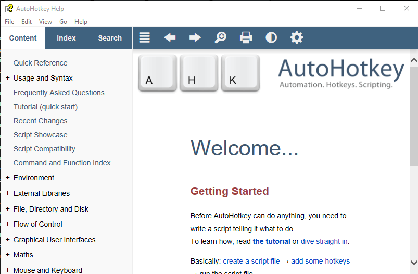This screenshot has height=274, width=418.
Task: Click the H keycap logo image
Action: 199,73
